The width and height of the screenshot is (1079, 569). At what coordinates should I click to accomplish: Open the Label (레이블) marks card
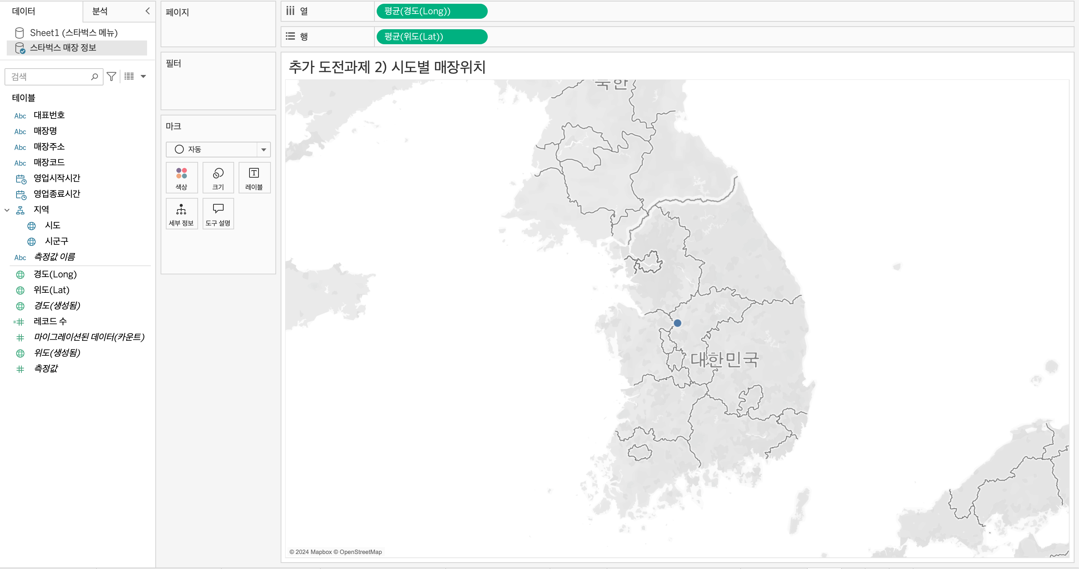click(x=254, y=178)
